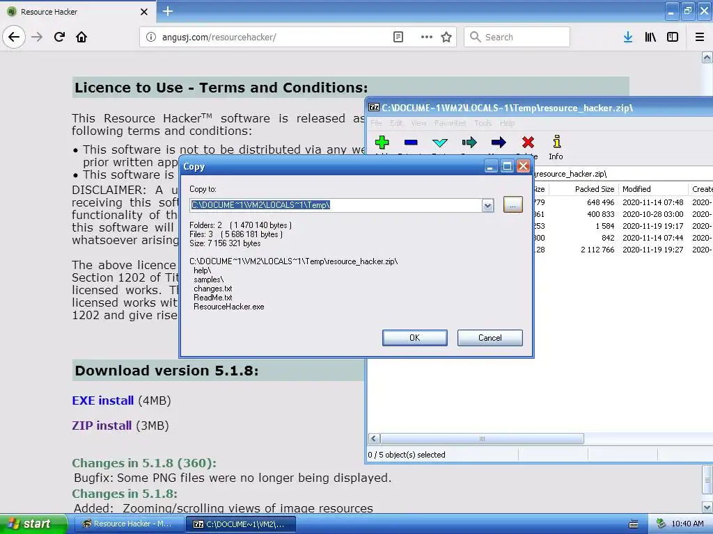
Task: Click OK in the Copy dialog
Action: 415,338
